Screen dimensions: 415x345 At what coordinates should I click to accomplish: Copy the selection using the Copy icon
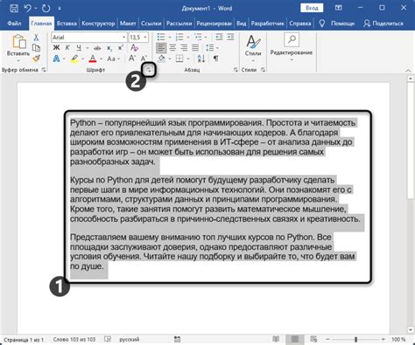tap(36, 48)
